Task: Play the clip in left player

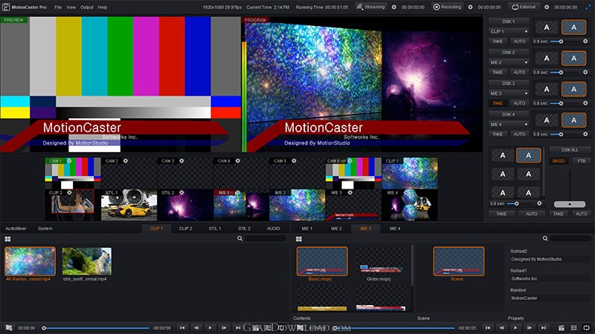Action: click(210, 328)
